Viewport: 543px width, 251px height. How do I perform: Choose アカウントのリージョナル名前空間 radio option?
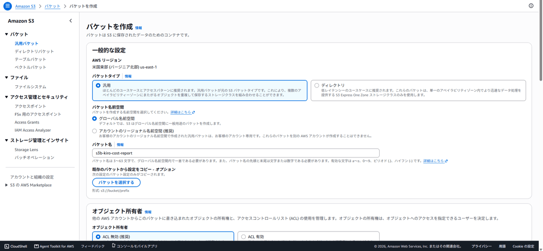tap(95, 131)
